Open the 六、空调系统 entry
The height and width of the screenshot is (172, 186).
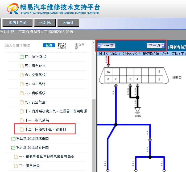click(x=35, y=75)
